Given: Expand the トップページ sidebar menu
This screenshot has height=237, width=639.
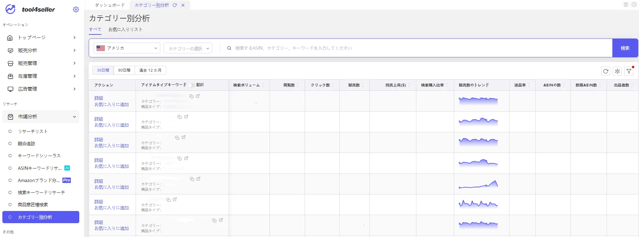Looking at the screenshot, I should coord(75,37).
